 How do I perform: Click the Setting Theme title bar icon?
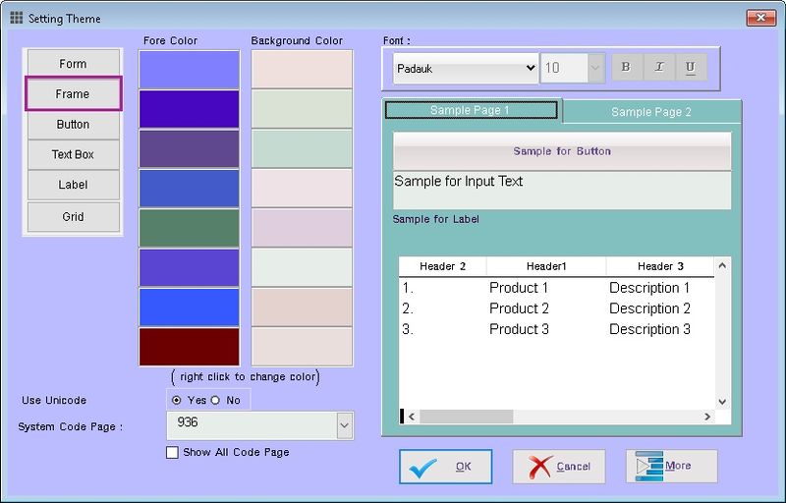point(16,18)
